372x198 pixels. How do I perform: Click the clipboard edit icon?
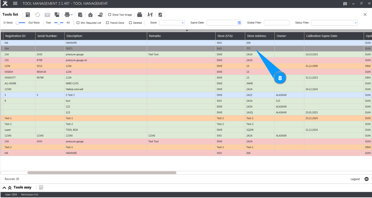click(160, 15)
